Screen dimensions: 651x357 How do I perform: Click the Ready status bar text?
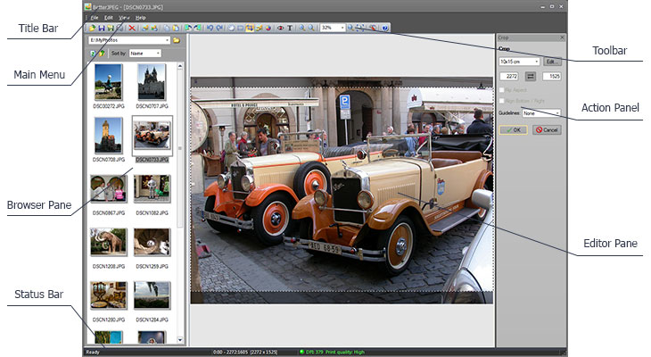pyautogui.click(x=93, y=352)
